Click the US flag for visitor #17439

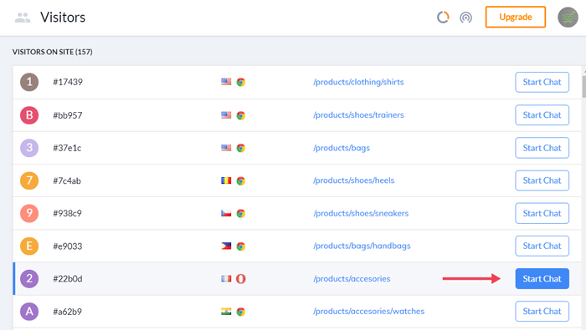click(x=226, y=82)
